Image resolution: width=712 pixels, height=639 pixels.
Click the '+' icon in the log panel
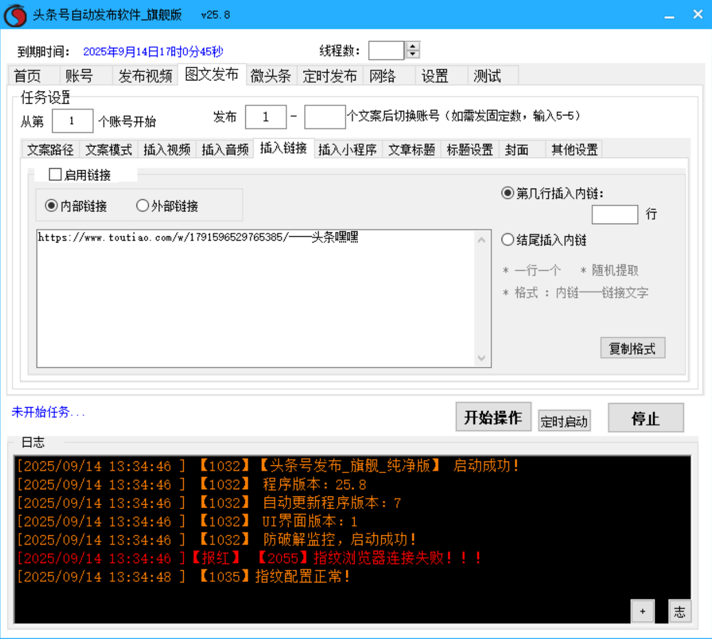coord(643,611)
